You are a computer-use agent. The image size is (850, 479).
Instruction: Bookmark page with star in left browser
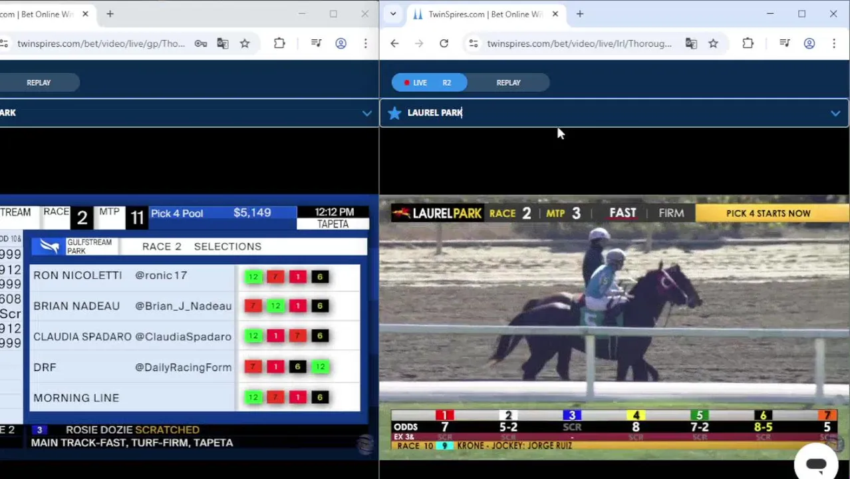pos(245,43)
